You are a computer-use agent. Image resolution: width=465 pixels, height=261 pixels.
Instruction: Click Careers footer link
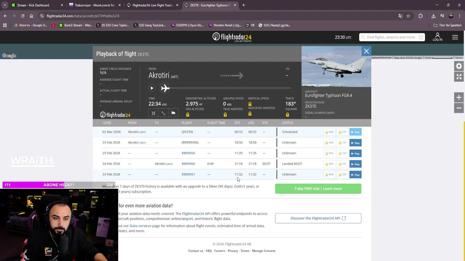click(x=220, y=251)
